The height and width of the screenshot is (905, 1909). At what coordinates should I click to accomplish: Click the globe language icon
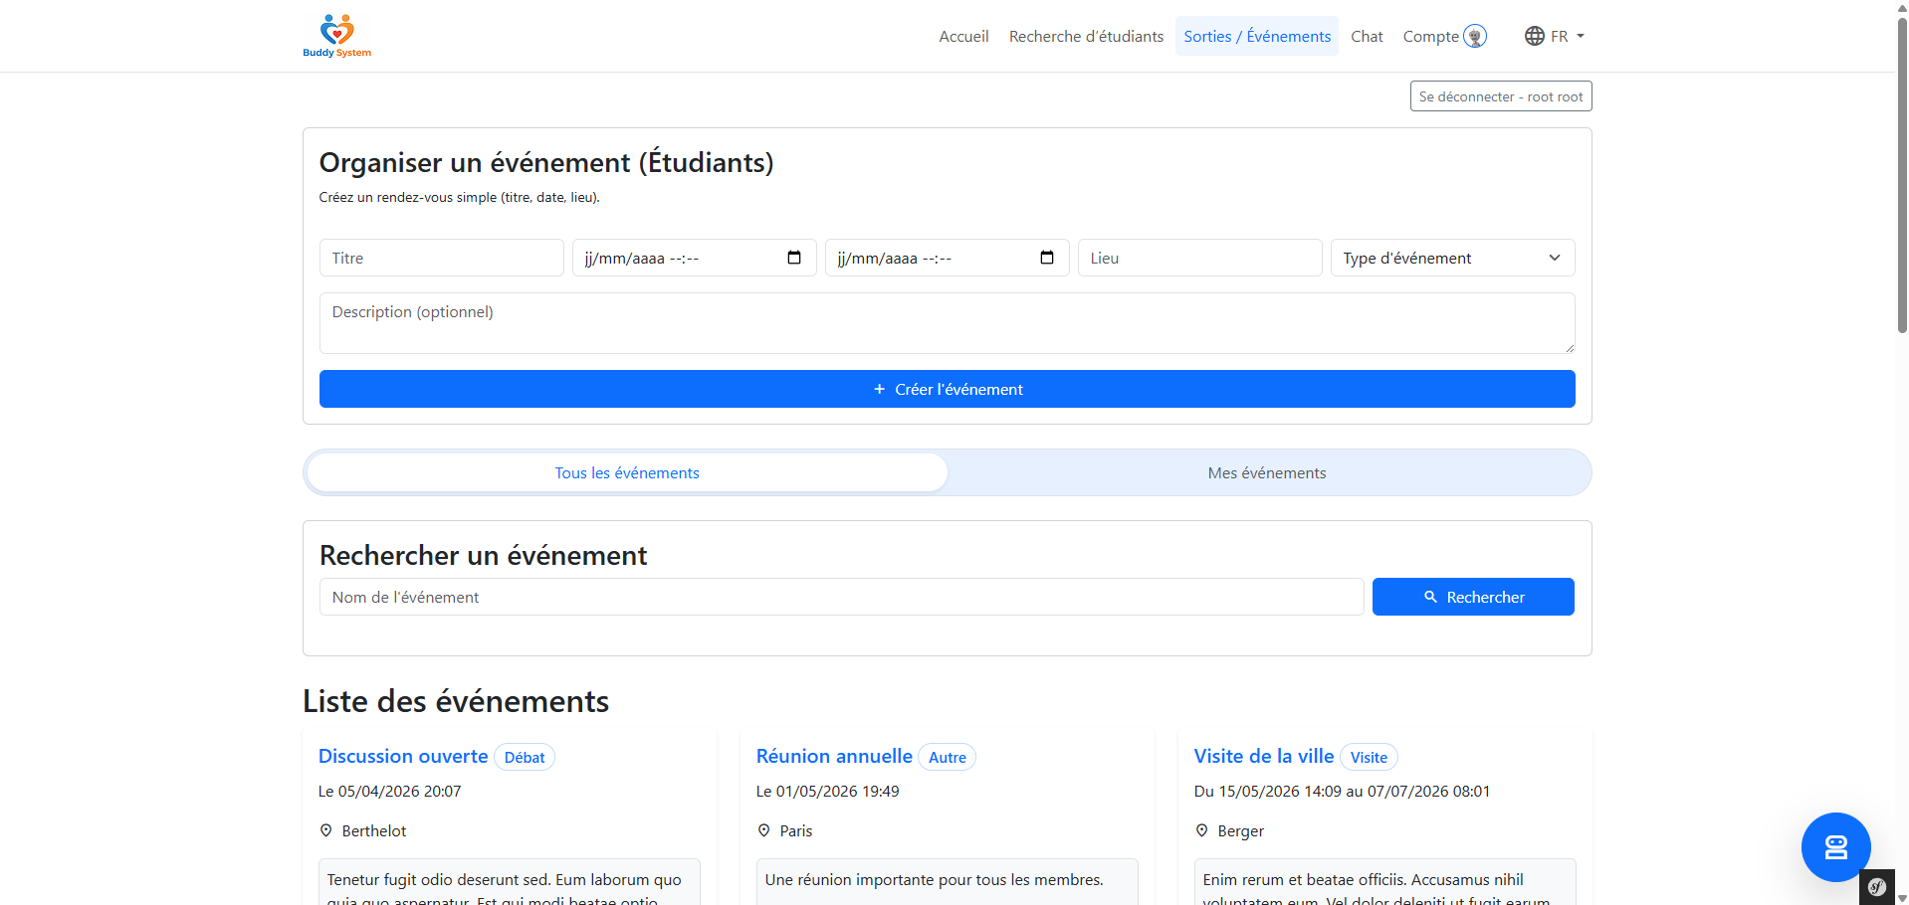[1534, 37]
